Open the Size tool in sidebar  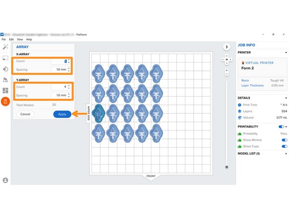click(x=5, y=58)
